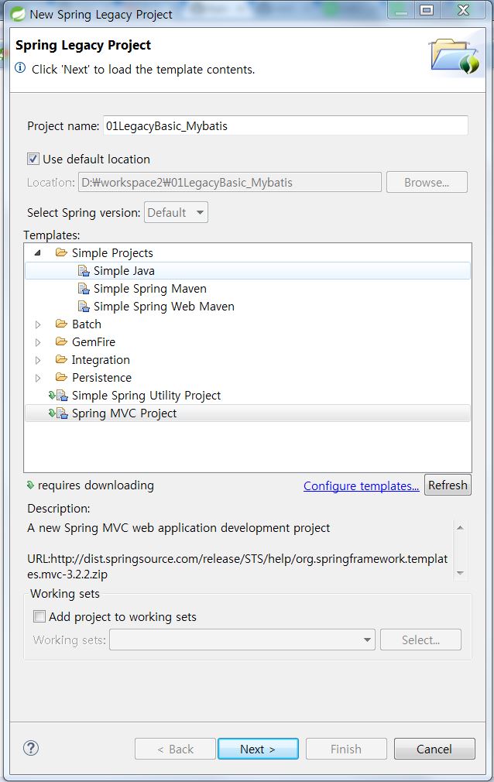This screenshot has width=494, height=782.
Task: Click the disabled Back button
Action: point(175,749)
